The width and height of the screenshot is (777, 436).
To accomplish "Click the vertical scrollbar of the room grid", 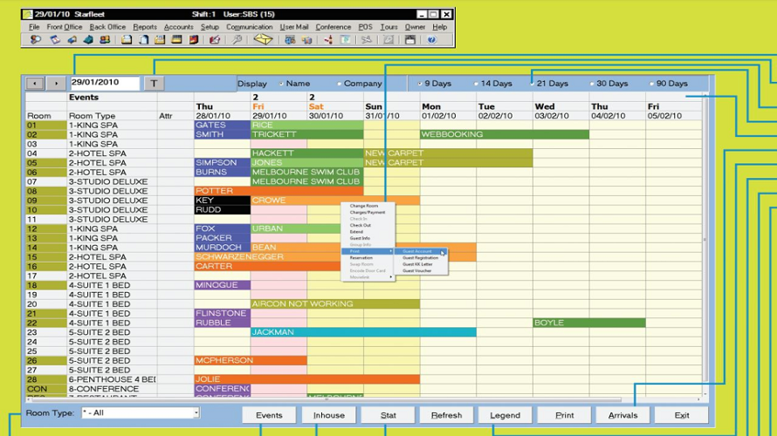I will (x=705, y=245).
